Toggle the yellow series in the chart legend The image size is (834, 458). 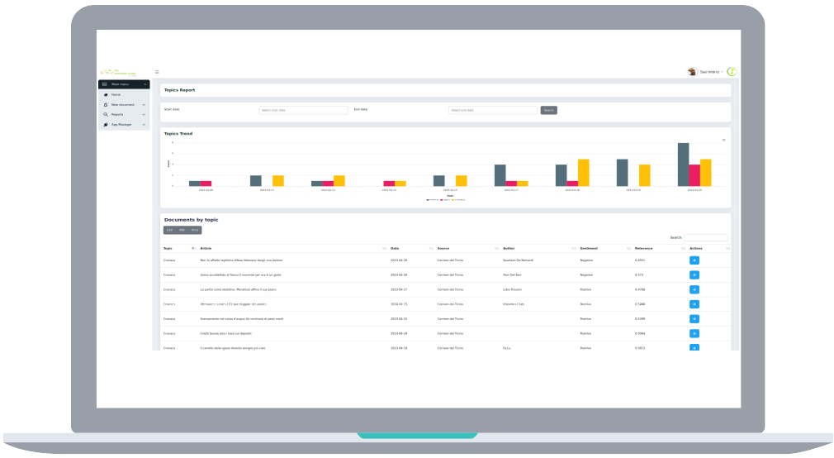click(x=458, y=200)
